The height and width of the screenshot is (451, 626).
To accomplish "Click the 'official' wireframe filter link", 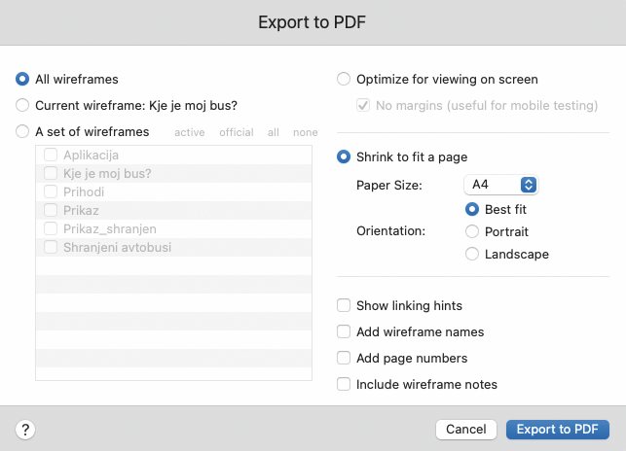I will (x=237, y=132).
